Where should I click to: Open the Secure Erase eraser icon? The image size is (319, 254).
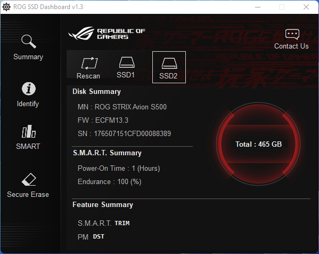[29, 179]
